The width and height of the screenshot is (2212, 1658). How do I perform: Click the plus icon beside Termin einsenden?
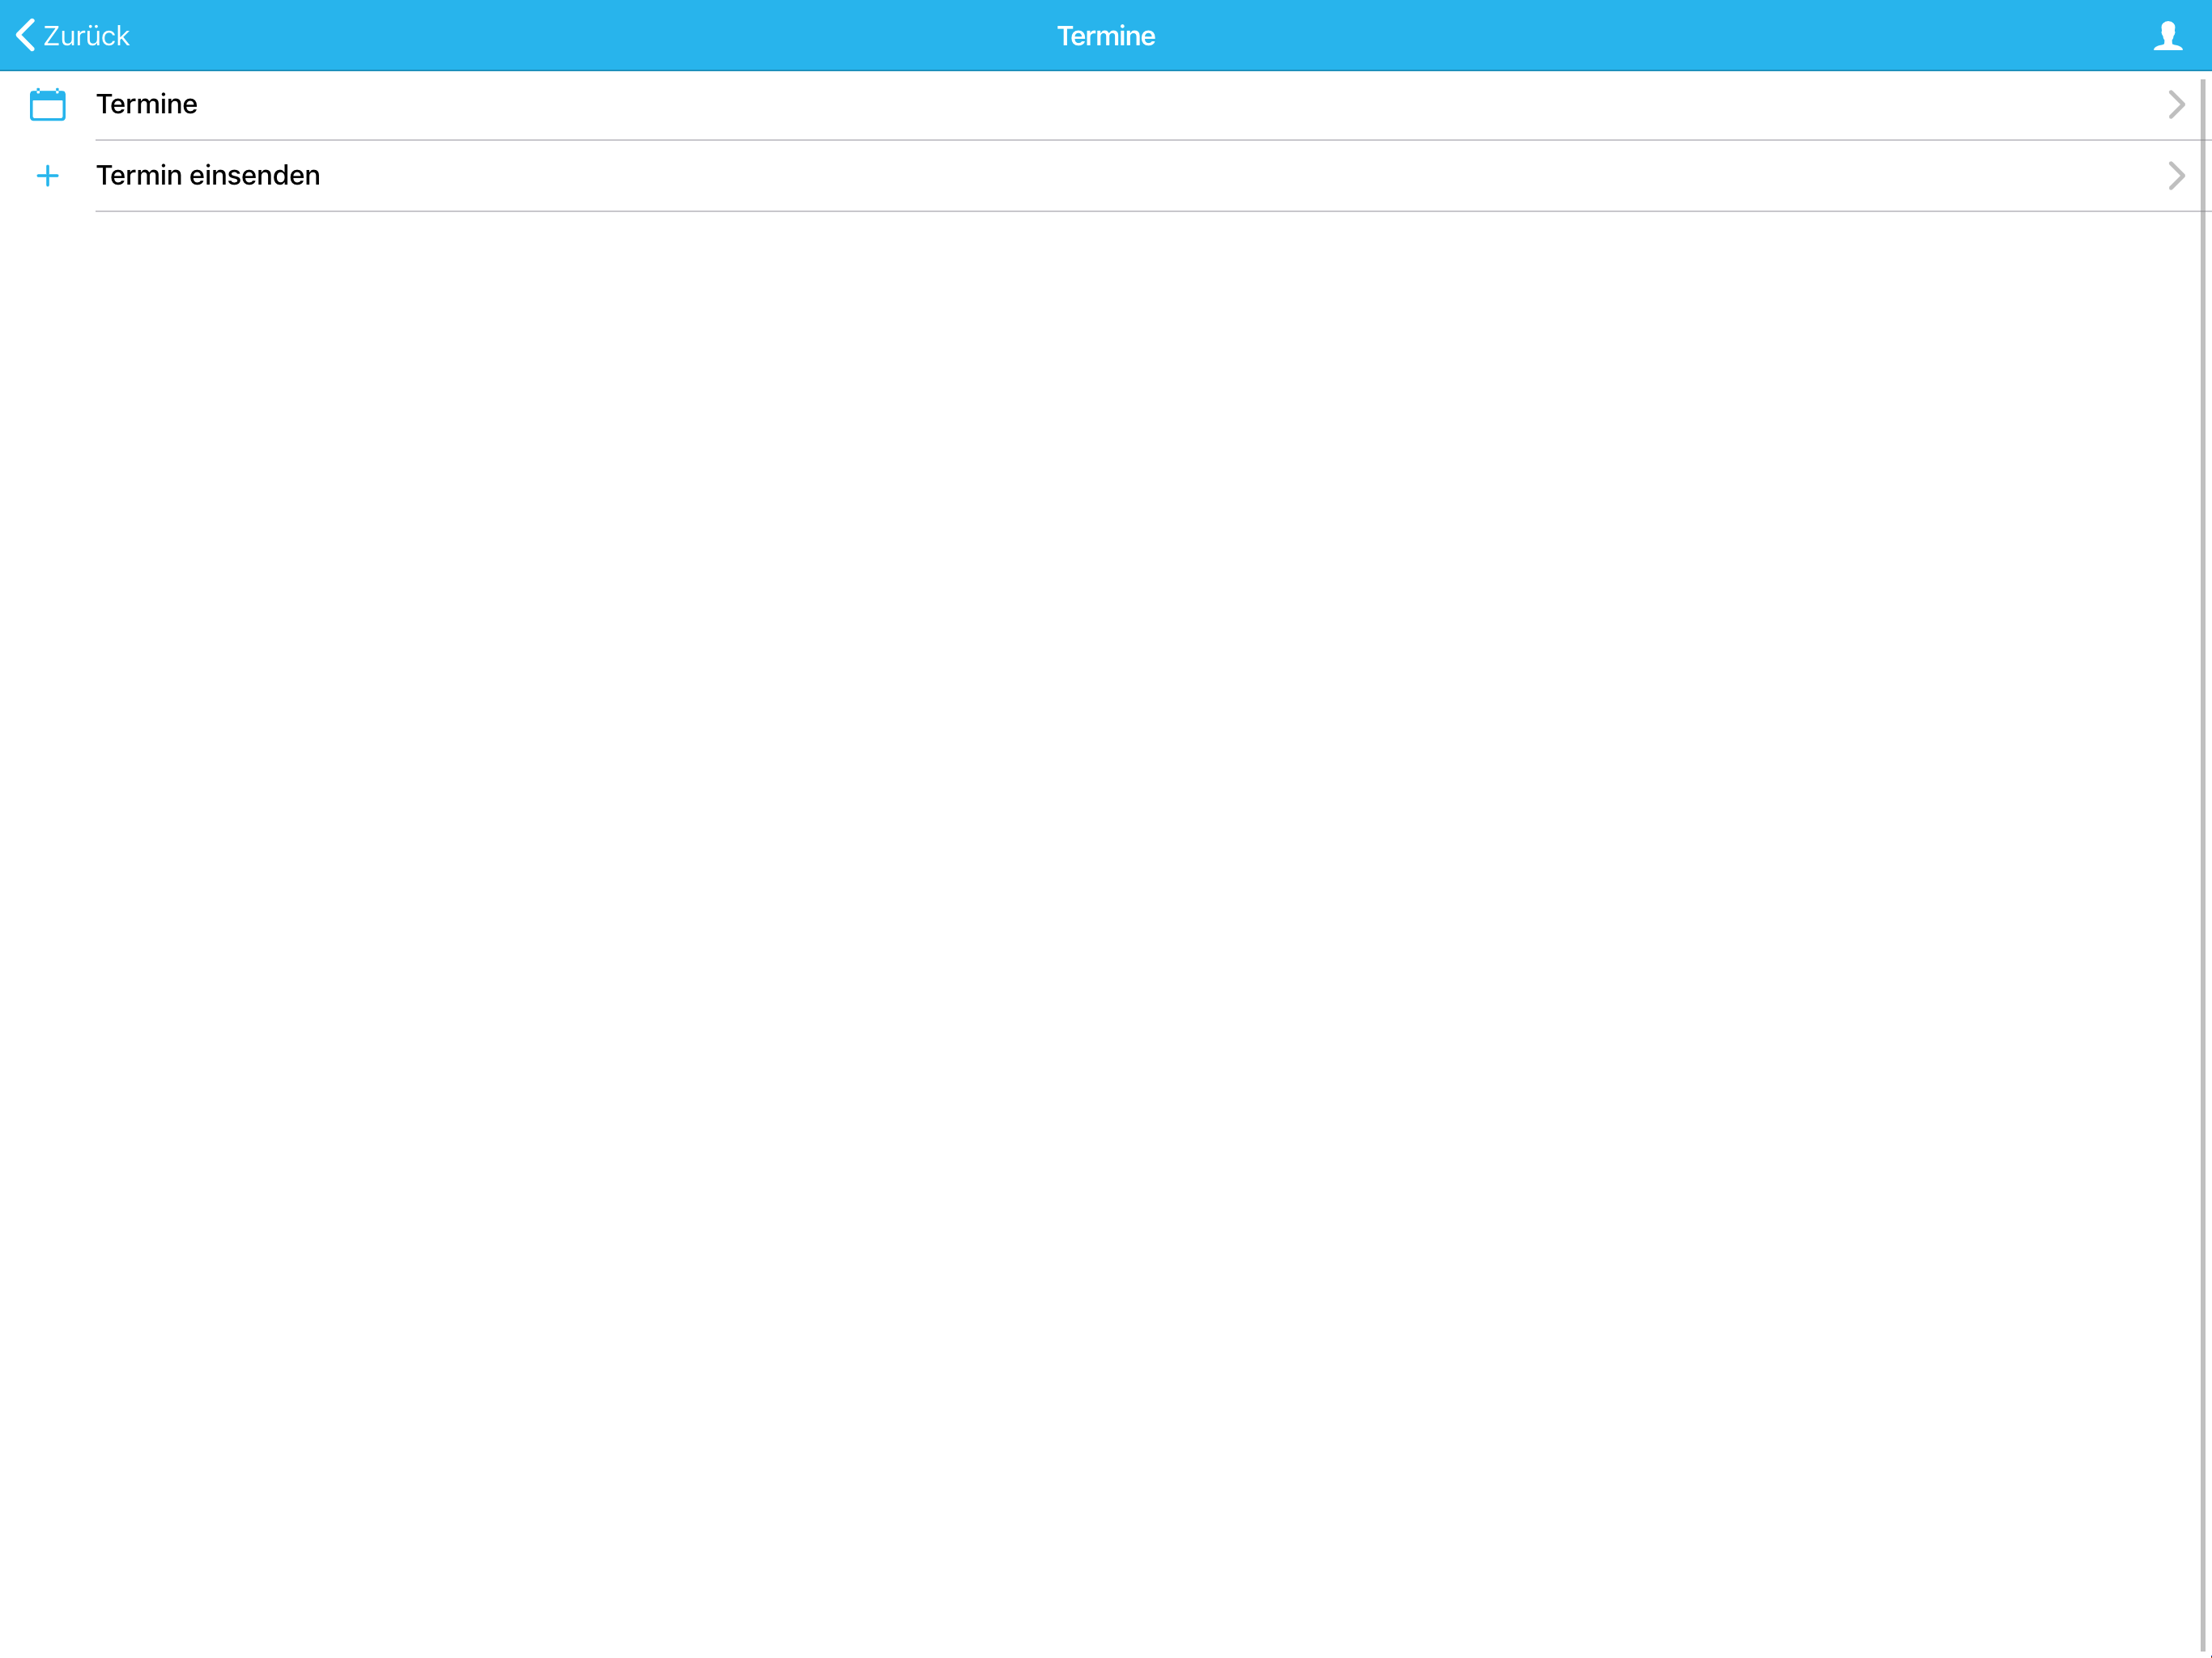[x=47, y=176]
